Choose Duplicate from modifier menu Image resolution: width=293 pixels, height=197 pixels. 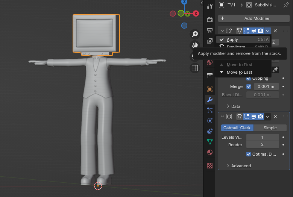[x=243, y=46]
